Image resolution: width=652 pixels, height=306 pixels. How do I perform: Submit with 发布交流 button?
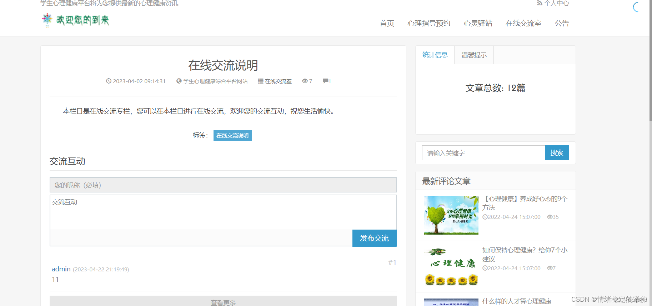pyautogui.click(x=375, y=238)
